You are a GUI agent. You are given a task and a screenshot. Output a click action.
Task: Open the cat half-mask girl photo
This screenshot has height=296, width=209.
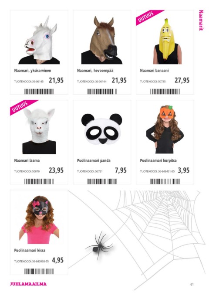[39, 220]
